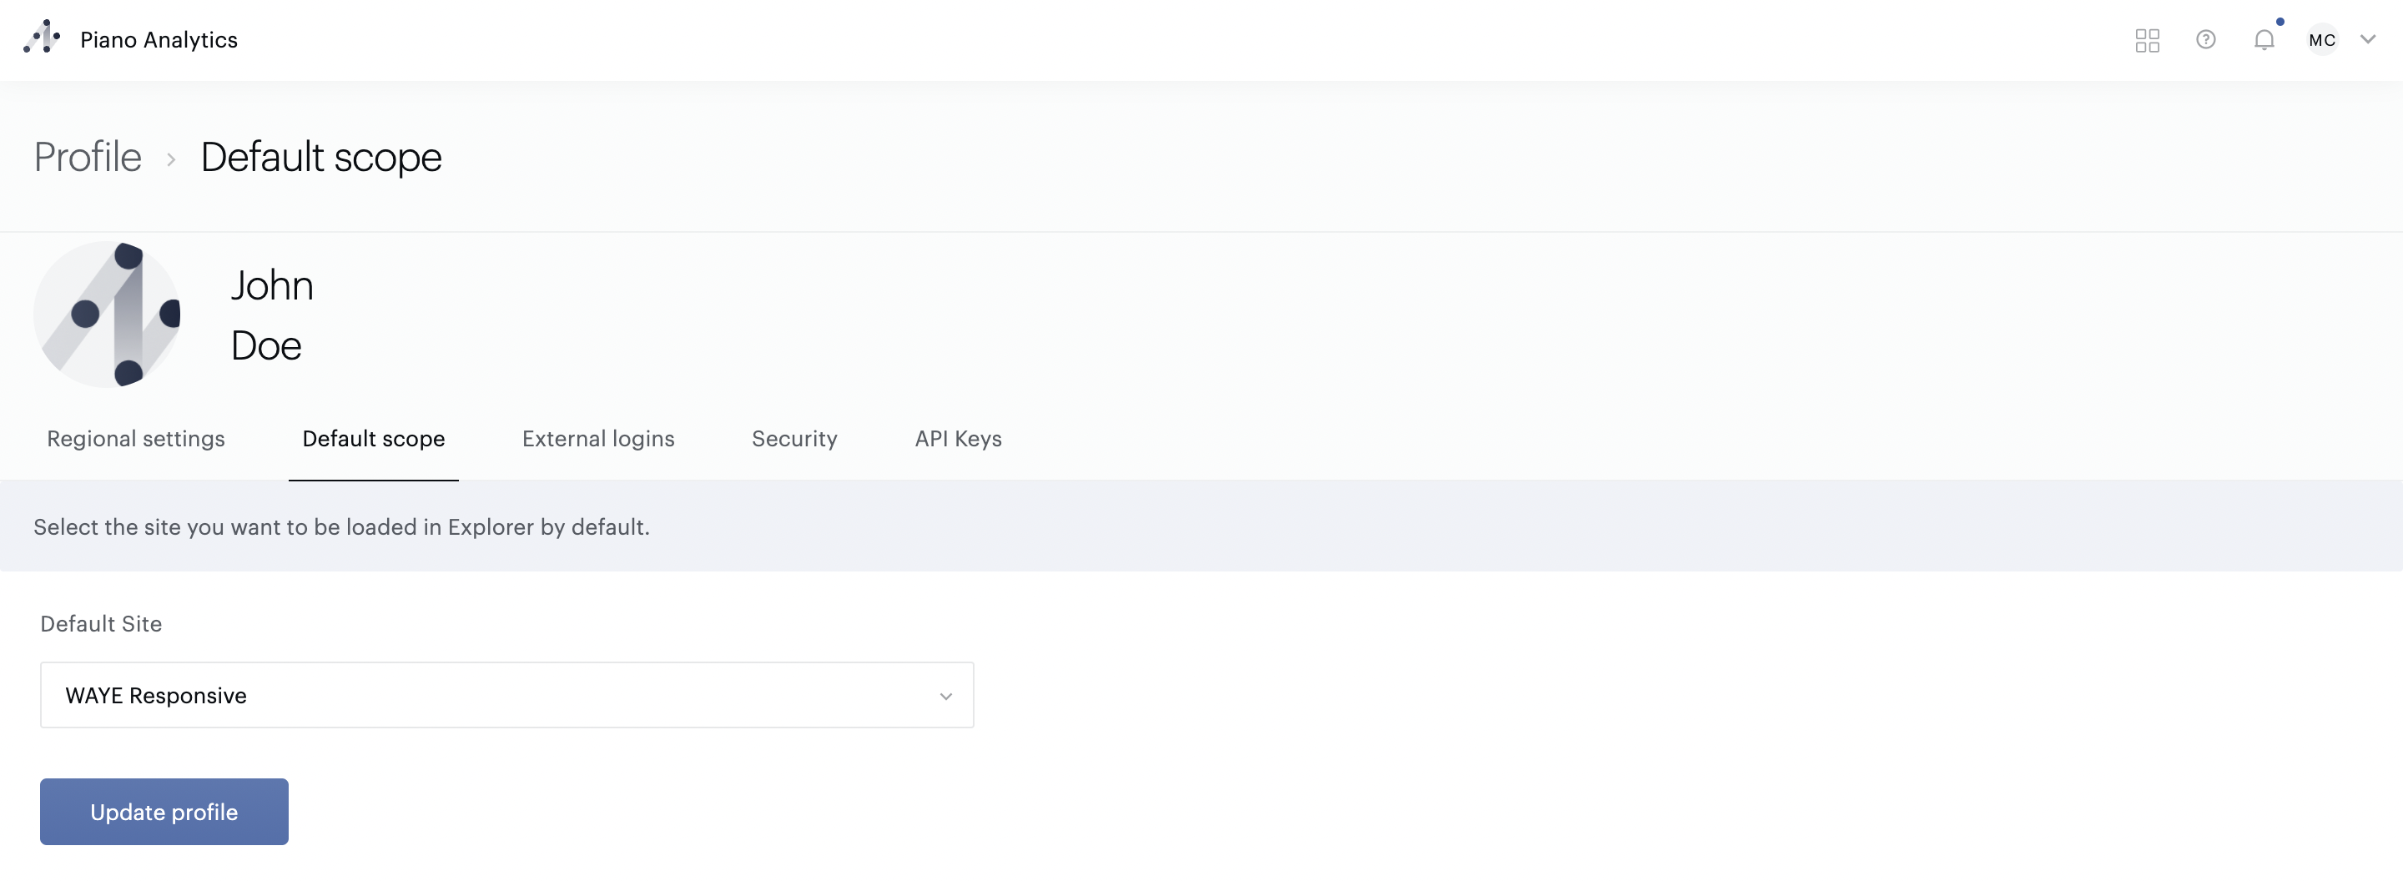Image resolution: width=2403 pixels, height=881 pixels.
Task: Select the Default scope tab
Action: (373, 439)
